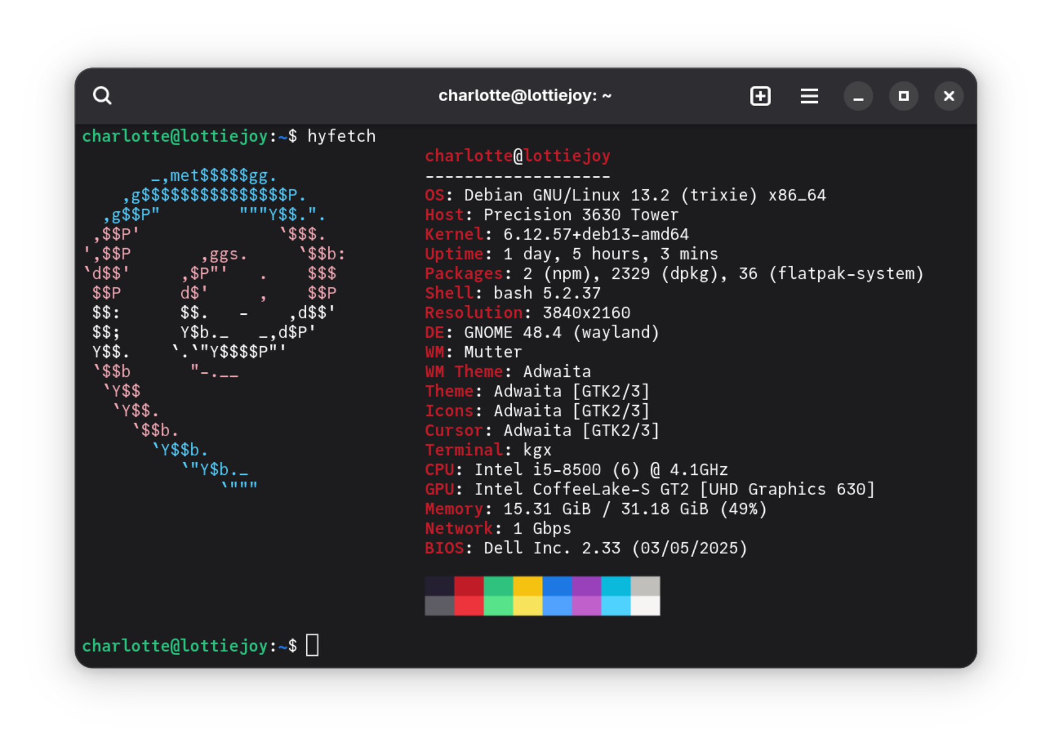The width and height of the screenshot is (1052, 750).
Task: Open a new tab with plus icon
Action: click(760, 96)
